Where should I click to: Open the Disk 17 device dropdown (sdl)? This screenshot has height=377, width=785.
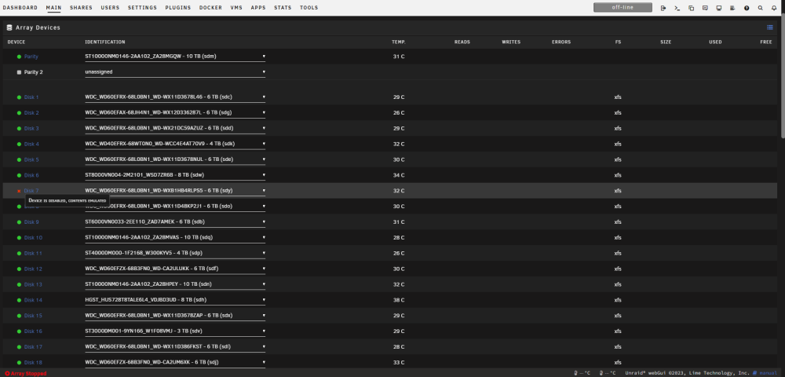pos(175,346)
